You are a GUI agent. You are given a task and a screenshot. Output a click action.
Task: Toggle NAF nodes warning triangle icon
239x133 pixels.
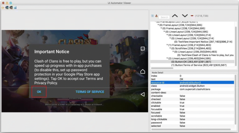click(x=156, y=16)
